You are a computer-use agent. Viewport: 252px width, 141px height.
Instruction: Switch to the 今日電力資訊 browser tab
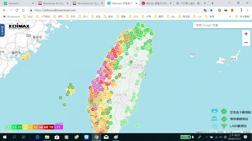pyautogui.click(x=191, y=3)
